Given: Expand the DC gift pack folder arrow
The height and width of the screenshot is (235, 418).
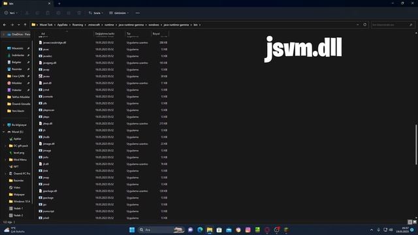Looking at the screenshot, I should coord(6,146).
